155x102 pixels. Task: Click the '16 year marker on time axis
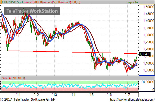(109, 95)
